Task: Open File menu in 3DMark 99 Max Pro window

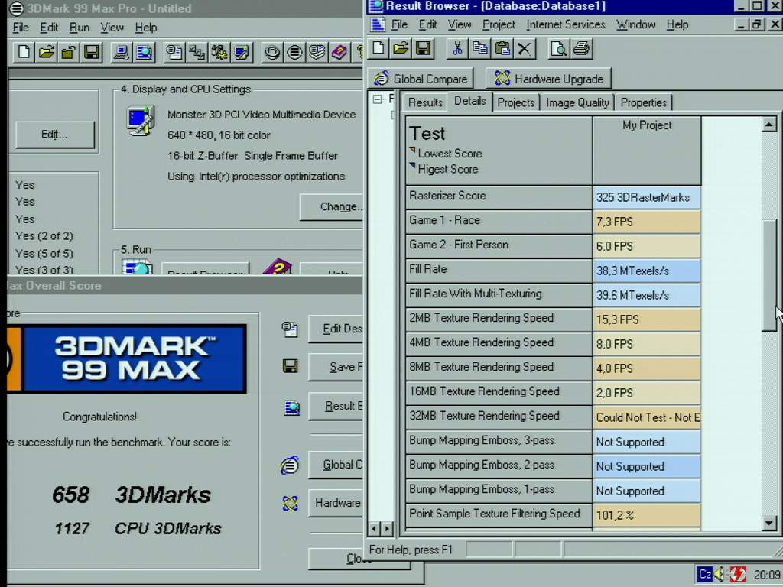Action: [21, 28]
